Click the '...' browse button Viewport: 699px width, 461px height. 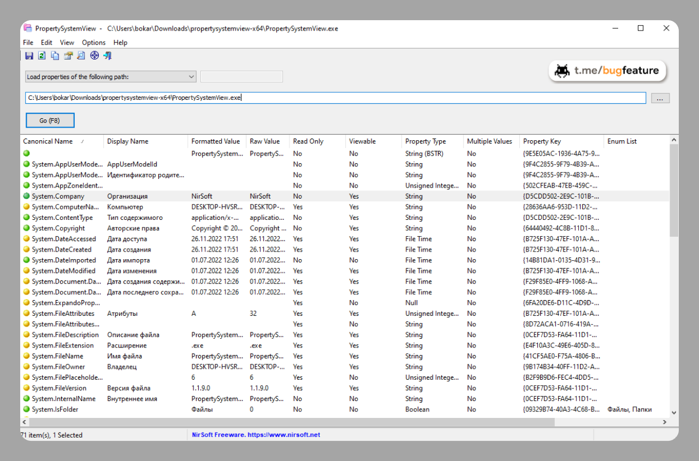click(660, 99)
